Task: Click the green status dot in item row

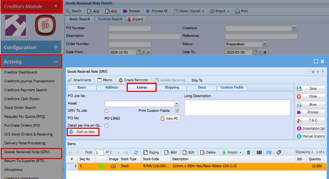Action: tap(101, 166)
